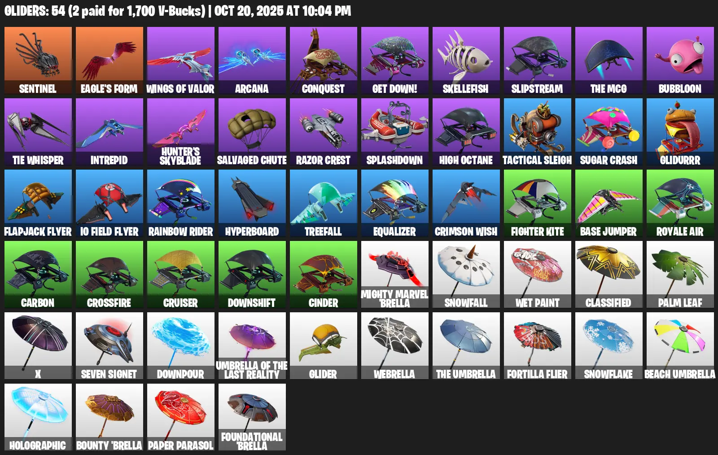The height and width of the screenshot is (455, 718).
Task: Choose the Skellefish fish skeleton glider
Action: [x=466, y=60]
